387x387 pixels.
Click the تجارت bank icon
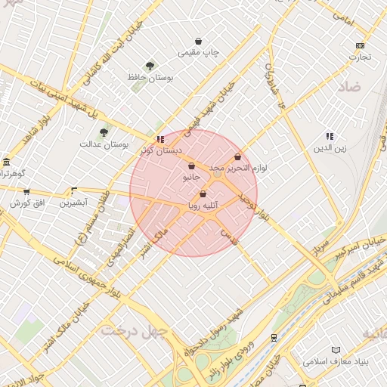360,45
